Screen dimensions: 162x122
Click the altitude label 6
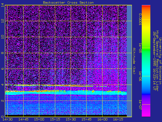coord(3,69)
